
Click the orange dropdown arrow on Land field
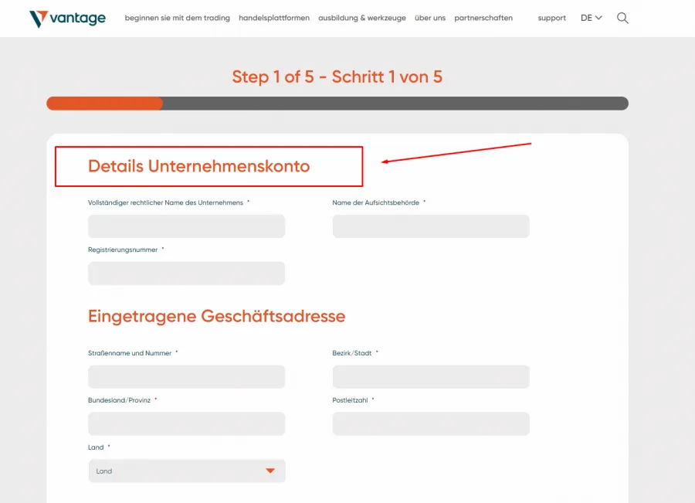click(270, 471)
